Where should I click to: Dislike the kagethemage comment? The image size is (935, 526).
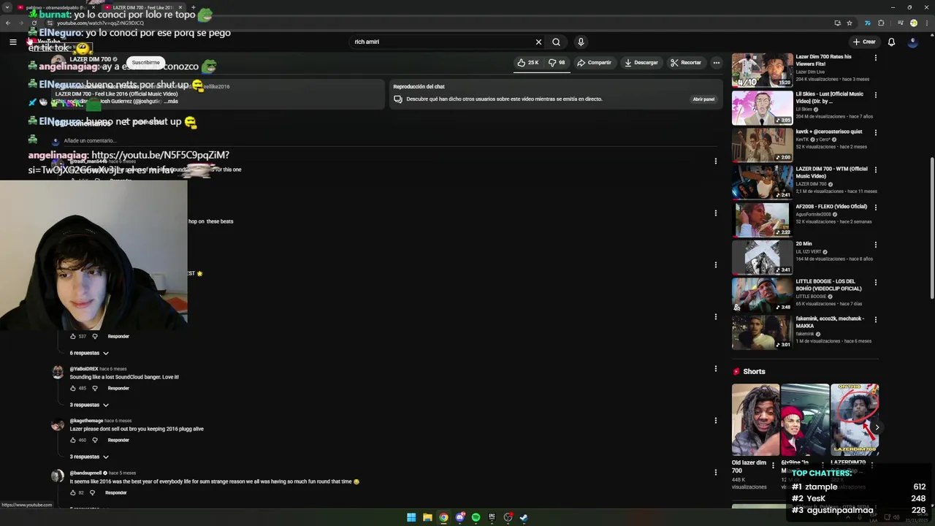pyautogui.click(x=95, y=440)
